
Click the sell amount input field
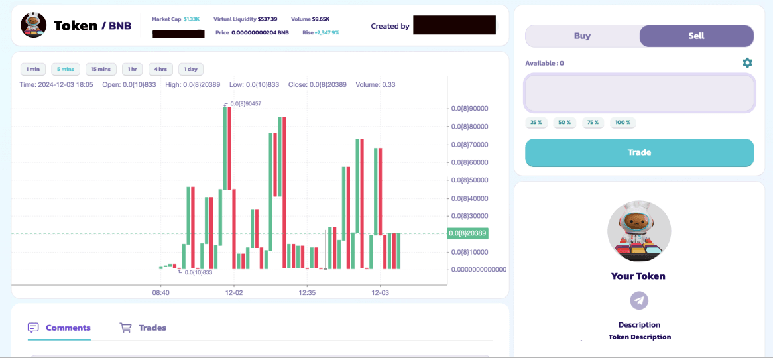click(639, 93)
